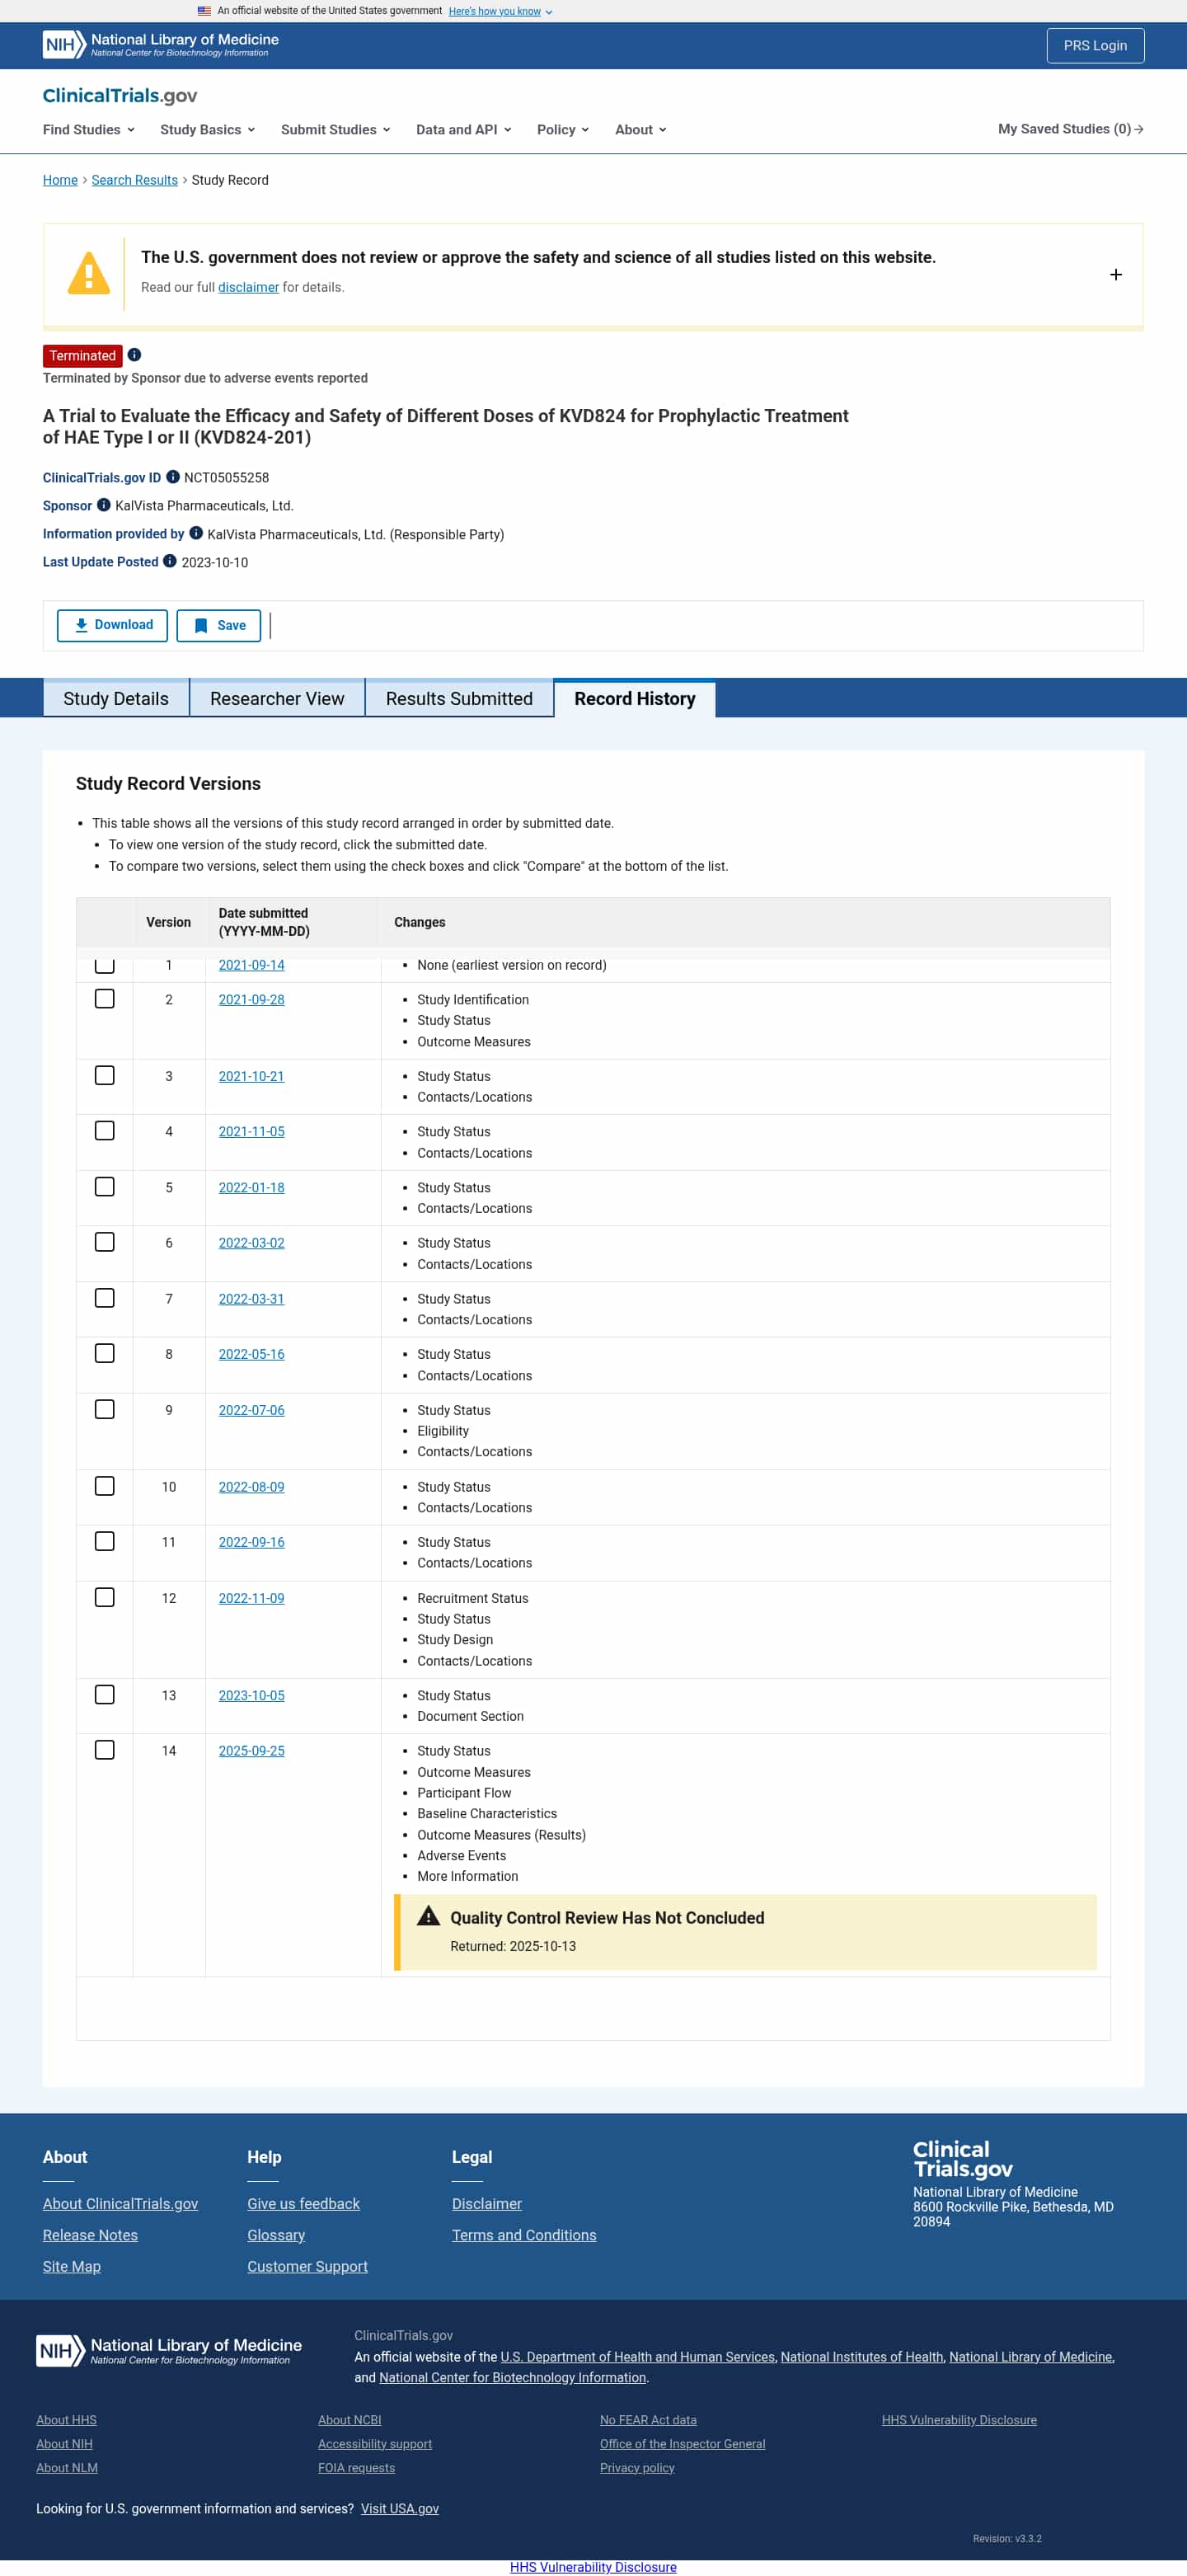The image size is (1187, 2576).
Task: View latest version dated 2025-09-25
Action: [x=252, y=1750]
